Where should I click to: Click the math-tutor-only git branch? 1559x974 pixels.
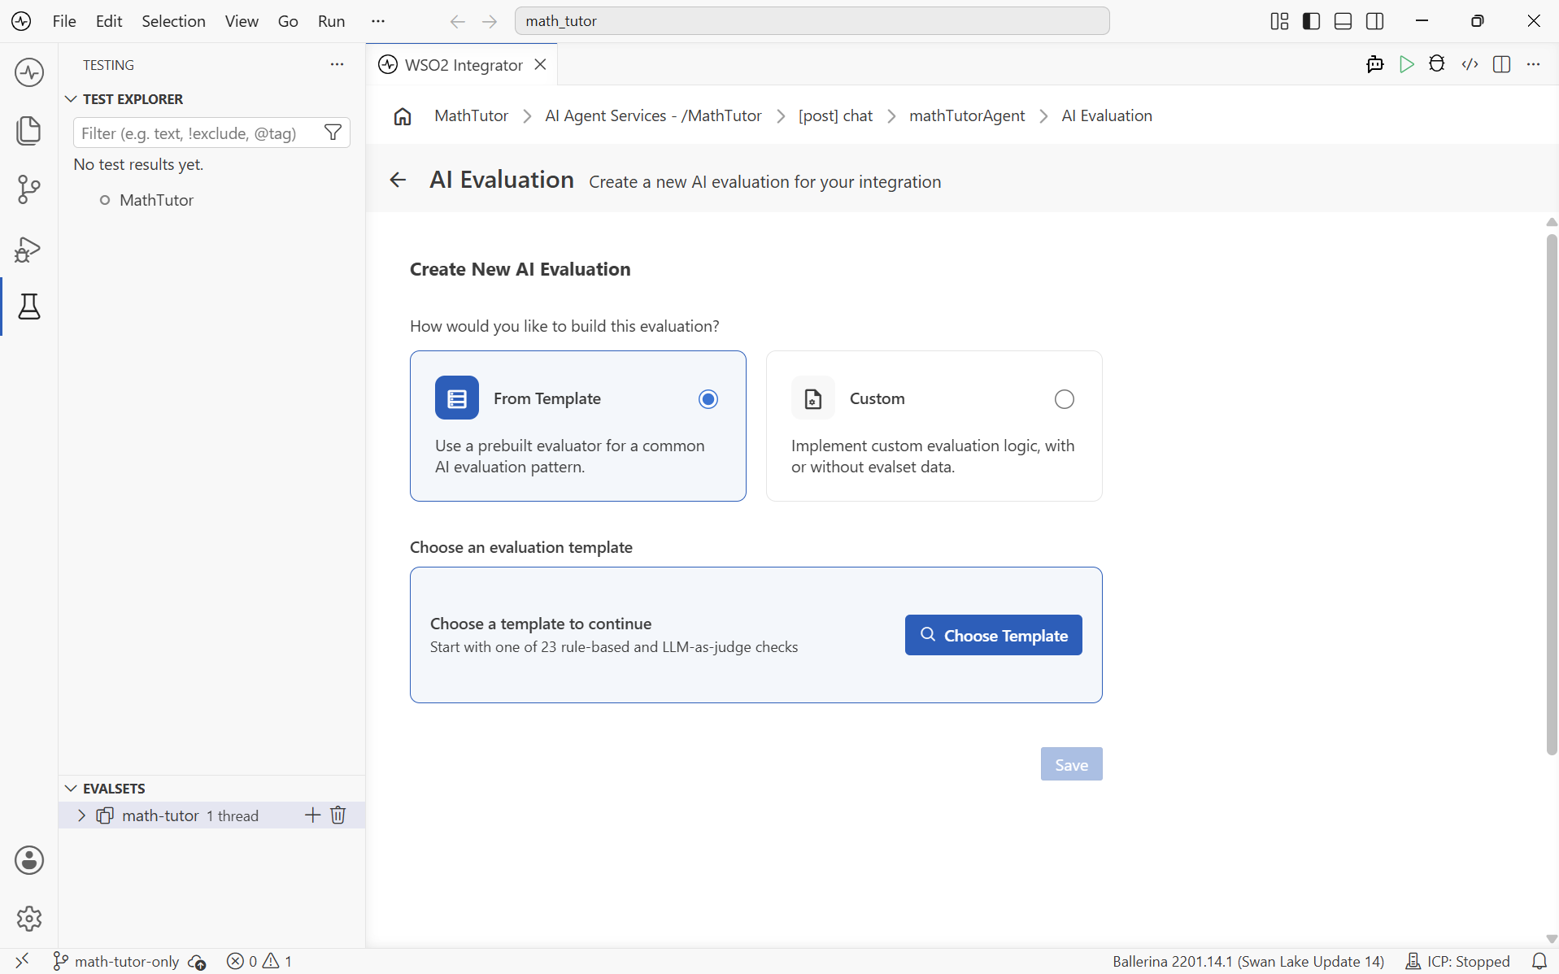[x=116, y=961]
